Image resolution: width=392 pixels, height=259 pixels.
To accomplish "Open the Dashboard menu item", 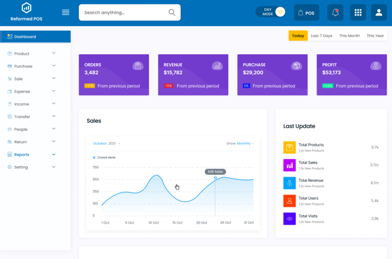I will 35,37.
